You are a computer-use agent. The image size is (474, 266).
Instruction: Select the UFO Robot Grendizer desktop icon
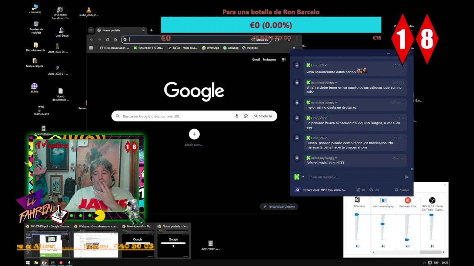[60, 13]
